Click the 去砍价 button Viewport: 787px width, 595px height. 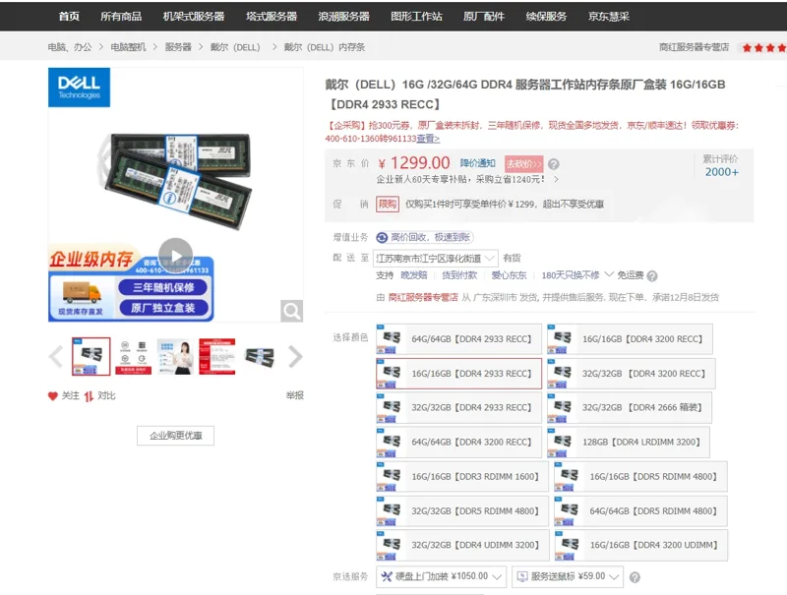click(524, 163)
